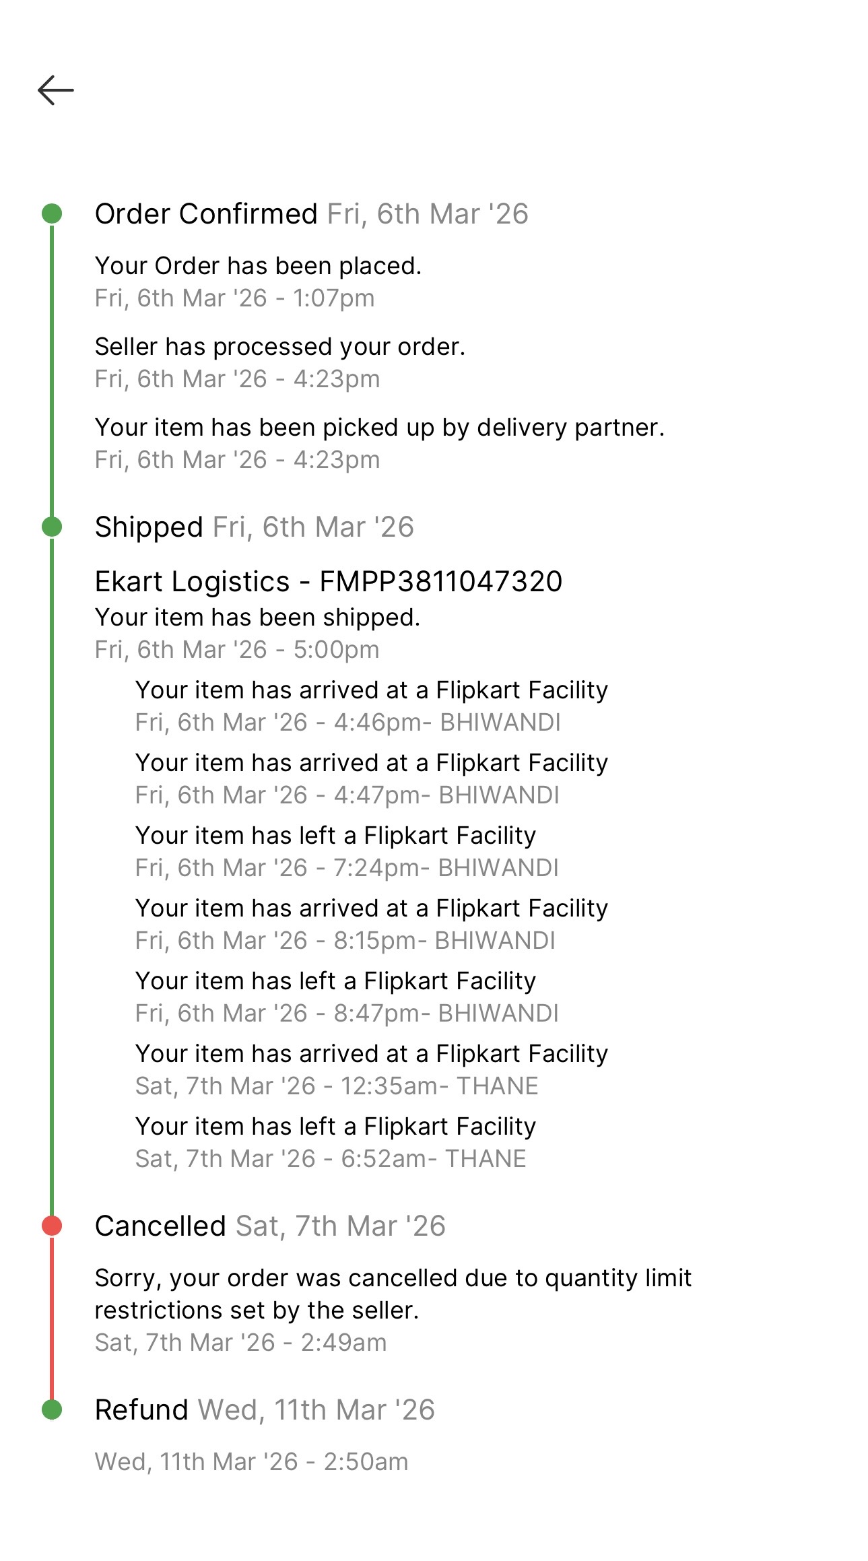Select the 6:52am THANE departure entry
The image size is (868, 1561).
pyautogui.click(x=335, y=1142)
